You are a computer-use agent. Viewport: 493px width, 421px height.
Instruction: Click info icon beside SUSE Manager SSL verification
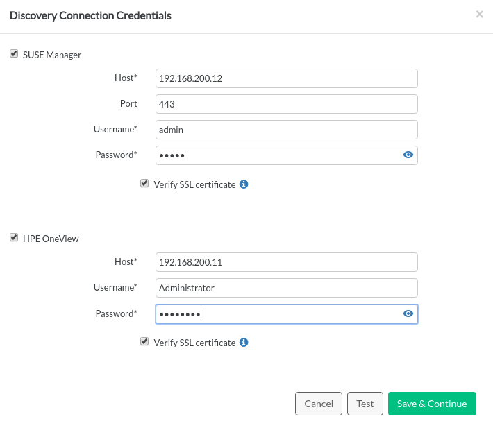coord(244,184)
